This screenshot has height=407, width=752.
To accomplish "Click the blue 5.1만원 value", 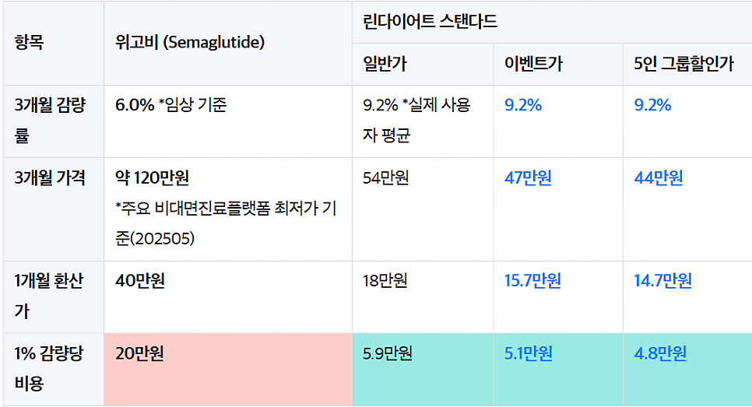I will pyautogui.click(x=528, y=353).
